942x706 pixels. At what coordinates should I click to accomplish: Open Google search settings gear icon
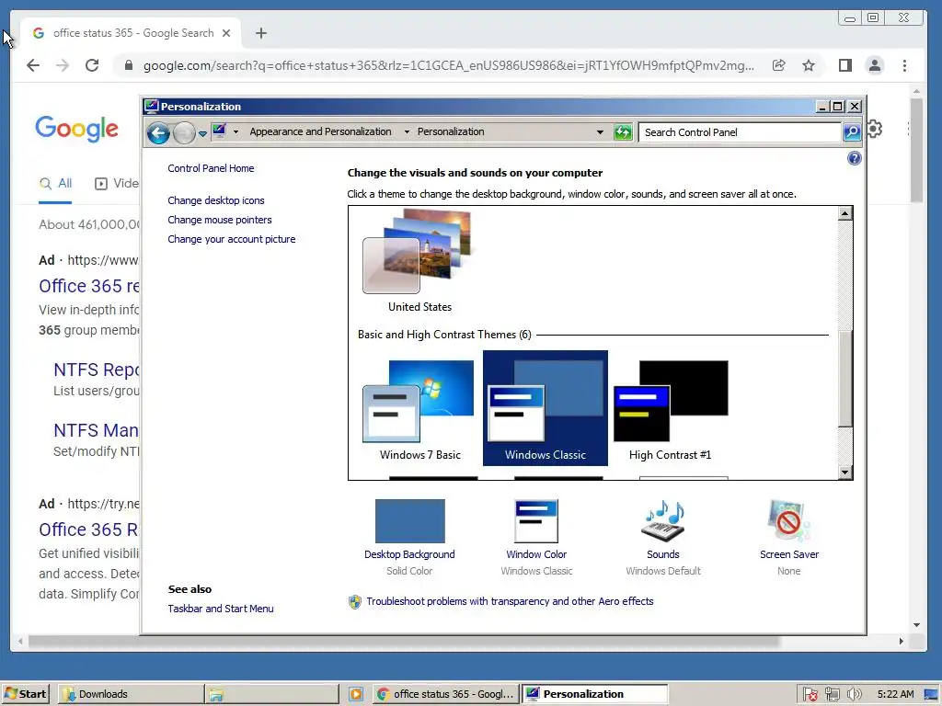pyautogui.click(x=875, y=129)
